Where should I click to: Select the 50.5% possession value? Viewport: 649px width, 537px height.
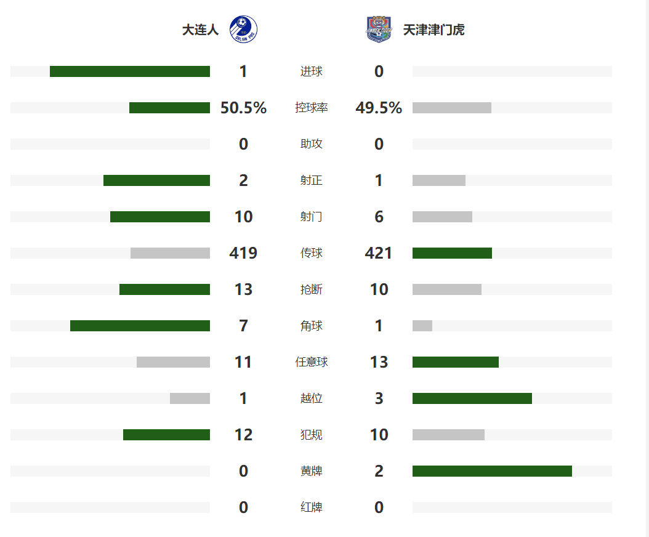pos(243,108)
